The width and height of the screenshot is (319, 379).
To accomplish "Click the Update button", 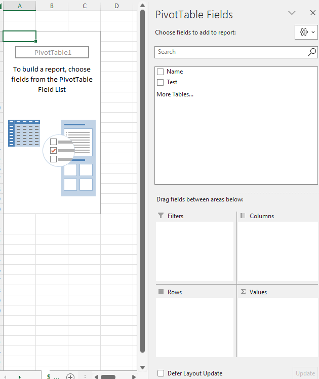I will 305,373.
